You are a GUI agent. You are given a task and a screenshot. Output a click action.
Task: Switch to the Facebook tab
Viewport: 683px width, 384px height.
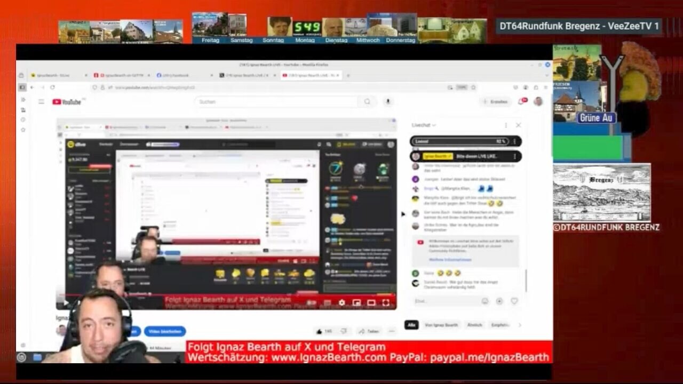coord(184,76)
